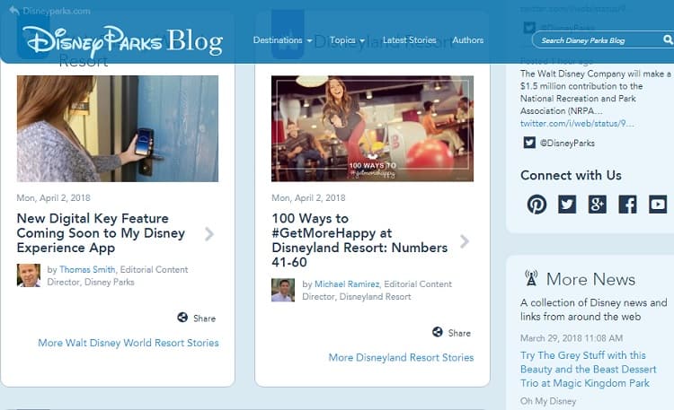Click the share icon on 100 Ways article
This screenshot has height=410, width=674.
[x=438, y=332]
